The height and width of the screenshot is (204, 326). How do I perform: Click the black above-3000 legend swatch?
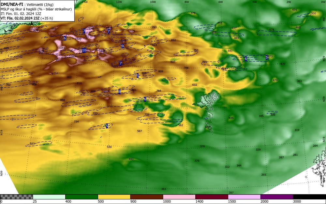tap(309, 197)
